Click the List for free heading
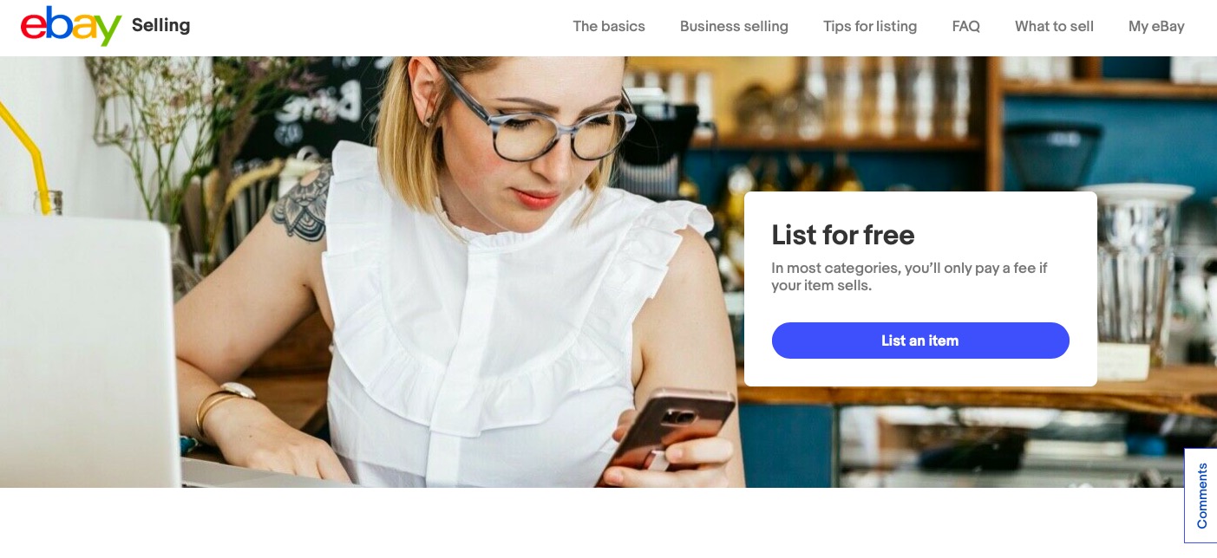Viewport: 1217px width, 558px height. [x=843, y=235]
